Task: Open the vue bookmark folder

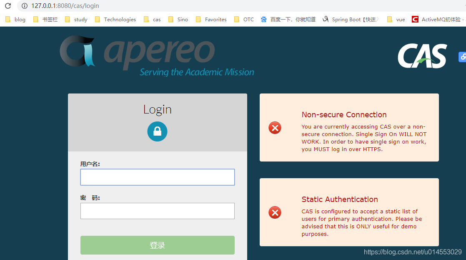Action: (396, 19)
